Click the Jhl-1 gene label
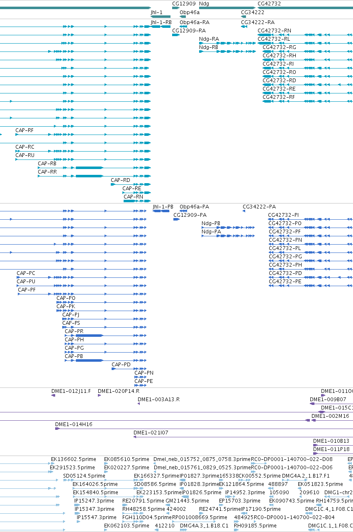This screenshot has width=353, height=532. tap(157, 12)
